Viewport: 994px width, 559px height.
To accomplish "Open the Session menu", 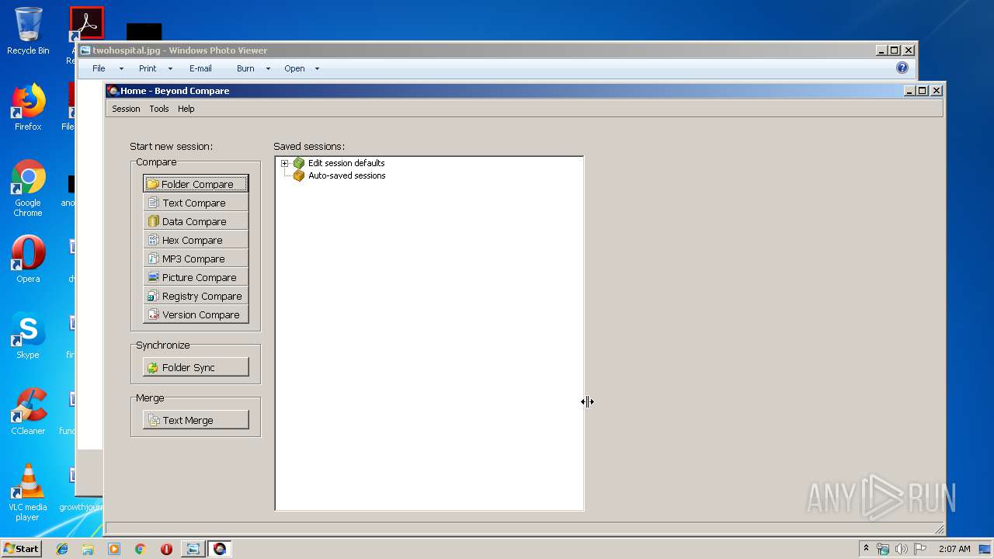I will pyautogui.click(x=126, y=109).
